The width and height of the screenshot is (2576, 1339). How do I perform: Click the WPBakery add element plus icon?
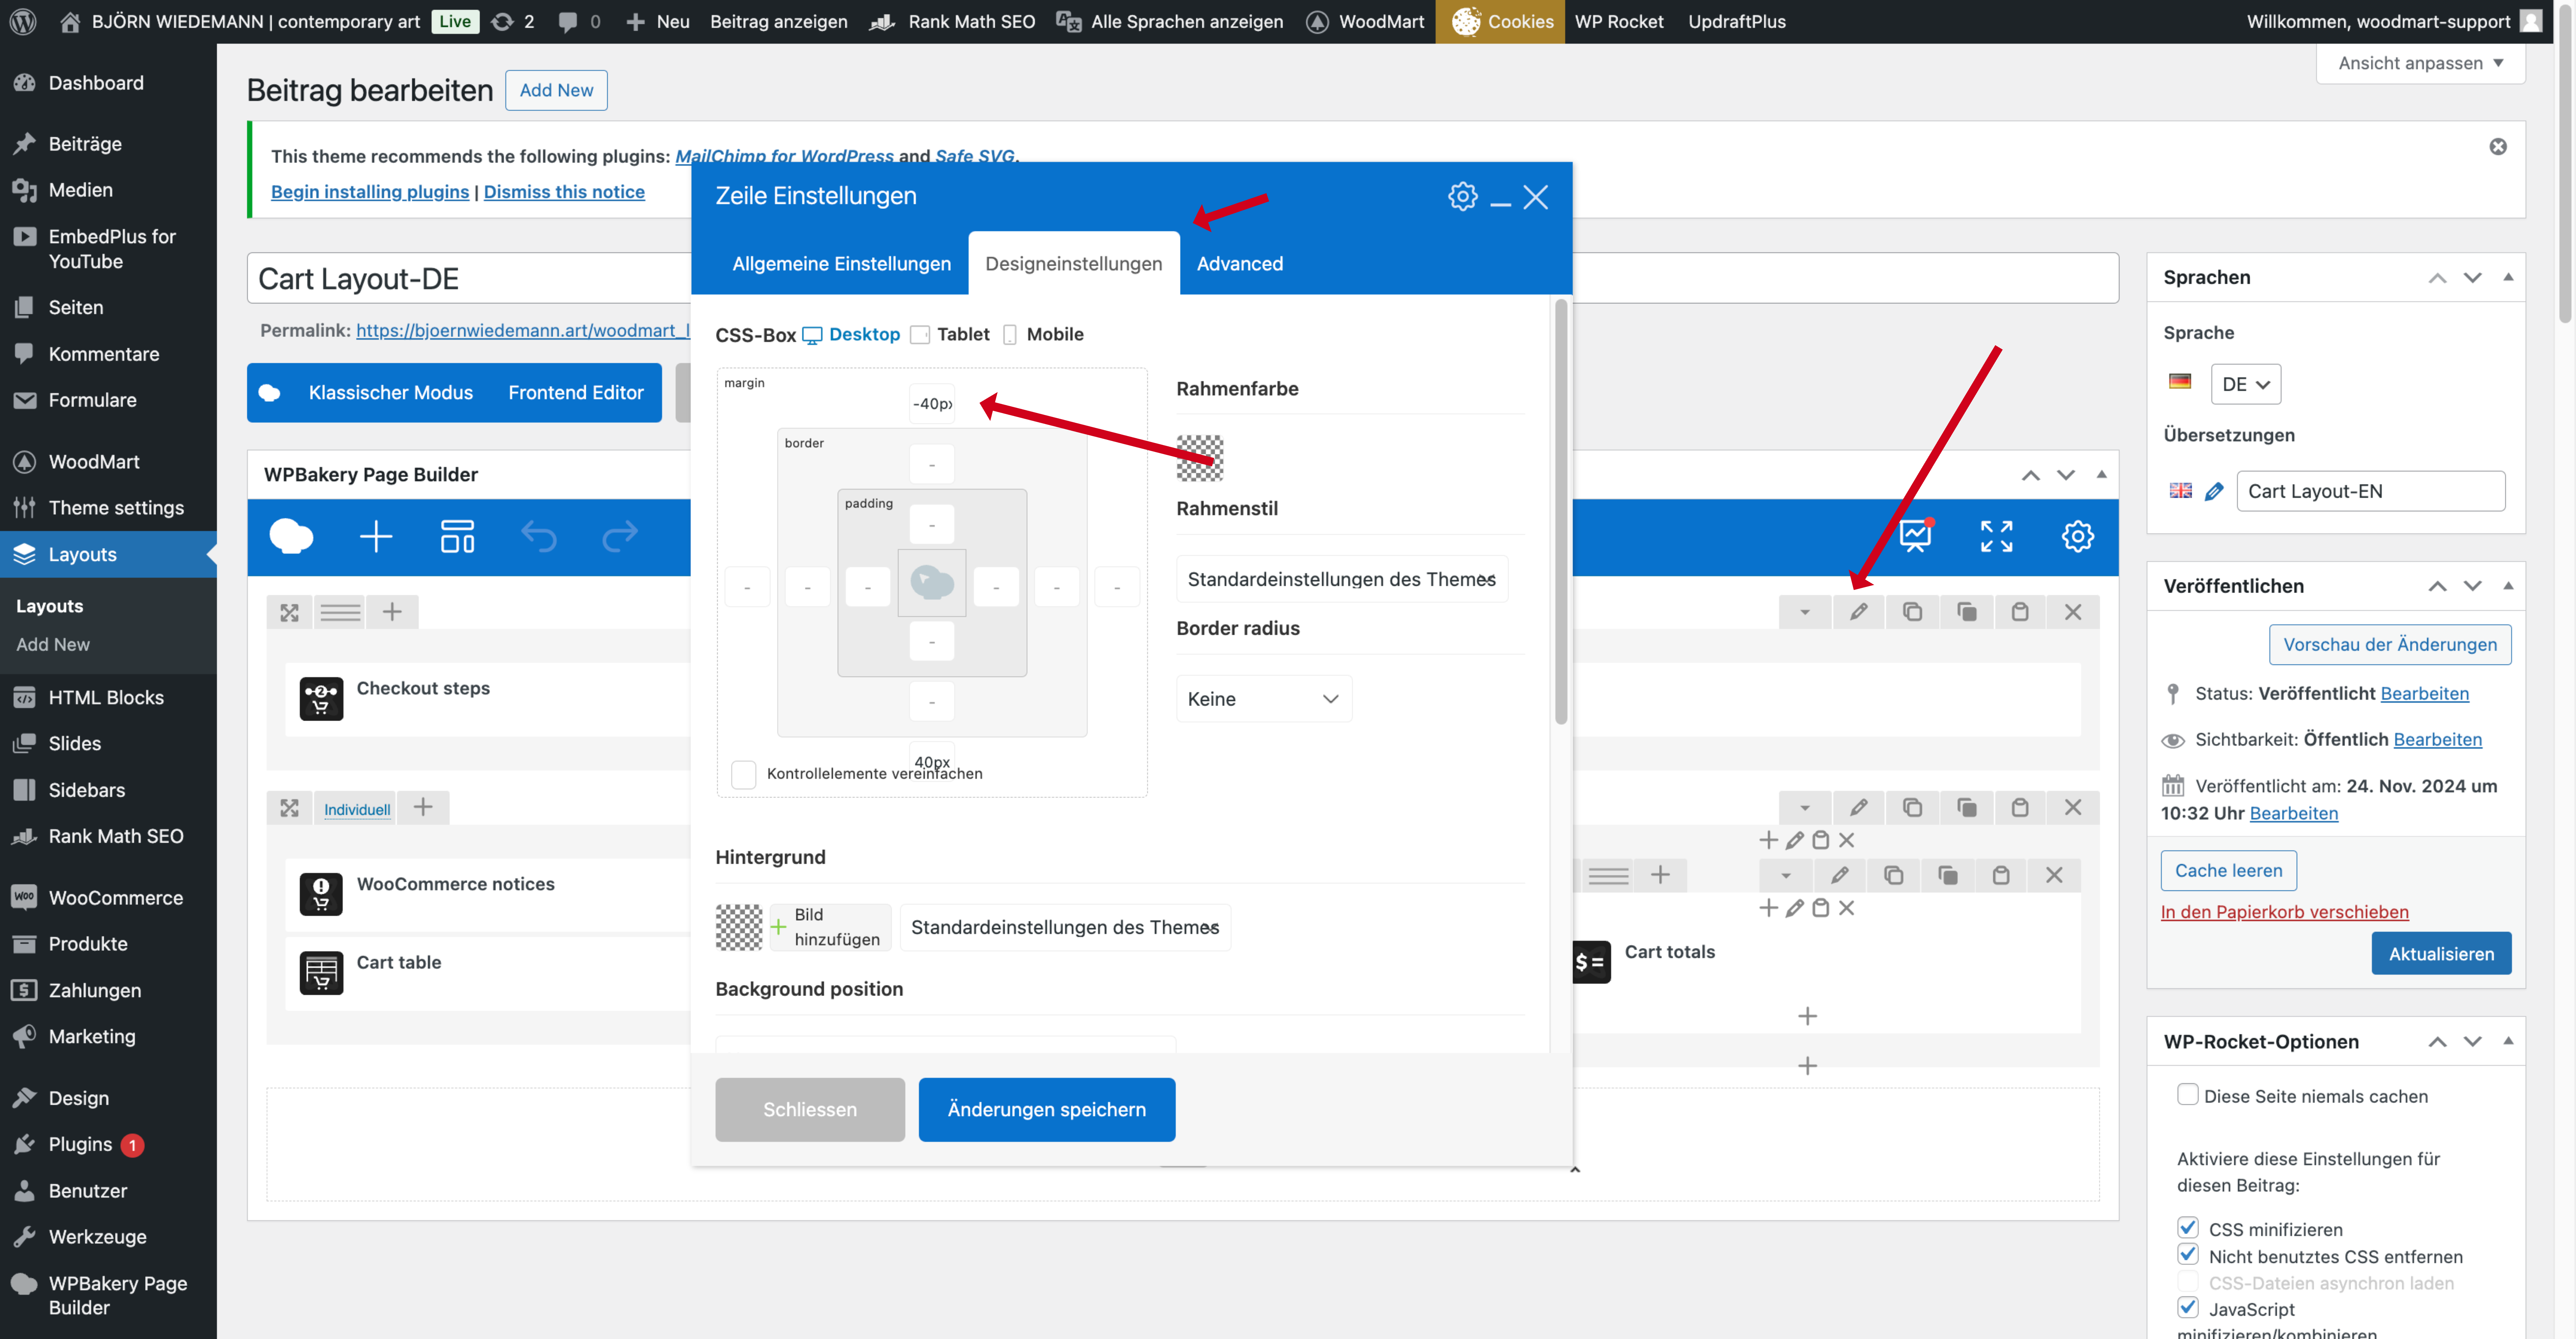(x=376, y=536)
